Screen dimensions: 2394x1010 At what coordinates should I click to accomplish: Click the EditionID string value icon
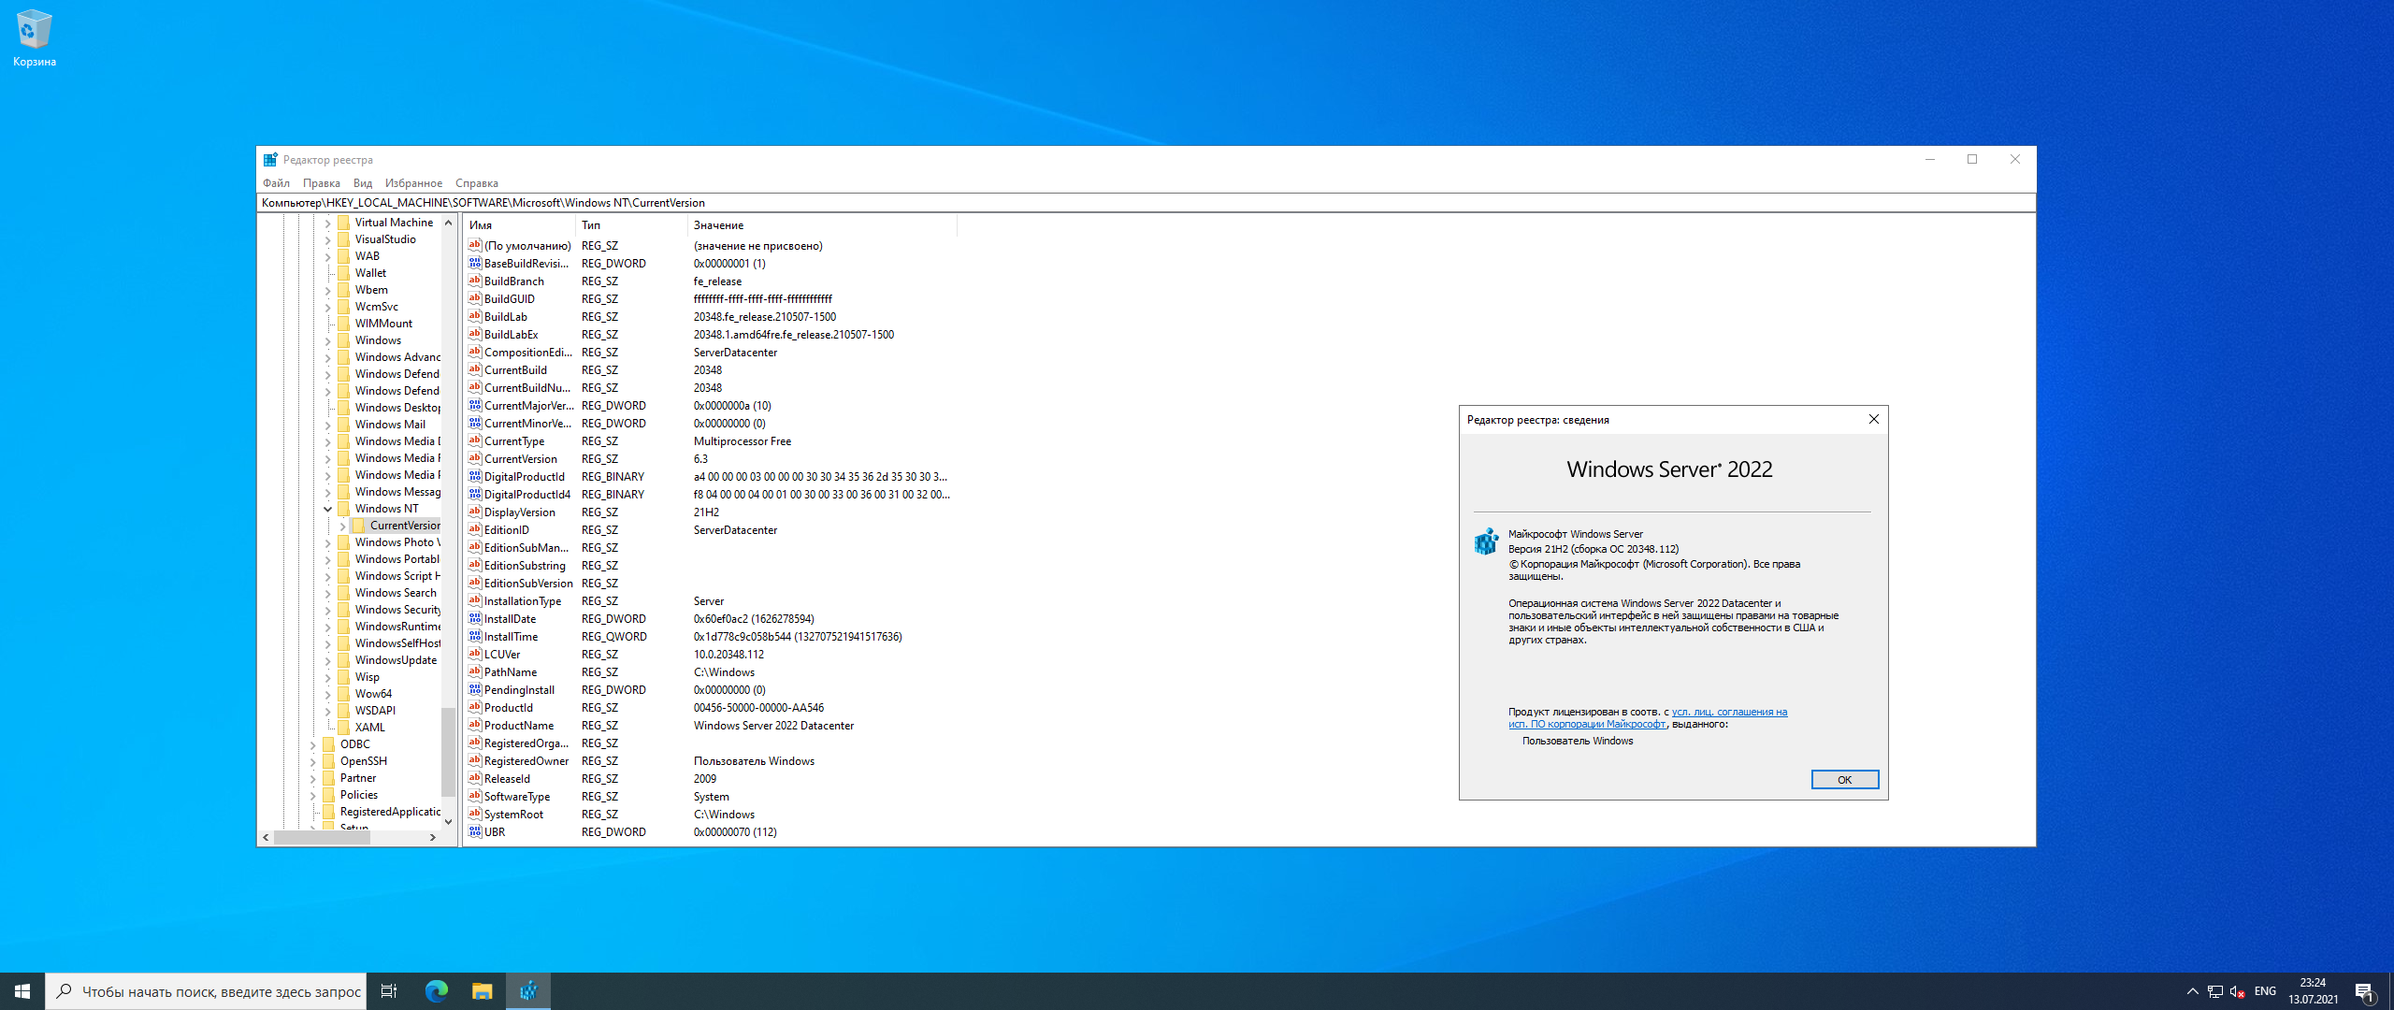tap(475, 530)
